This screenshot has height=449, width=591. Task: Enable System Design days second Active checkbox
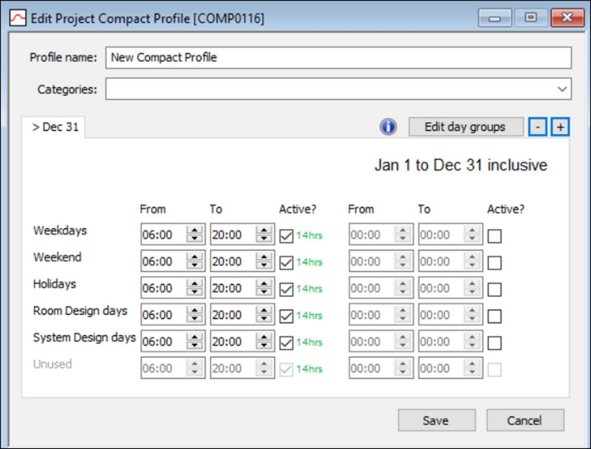pyautogui.click(x=494, y=343)
